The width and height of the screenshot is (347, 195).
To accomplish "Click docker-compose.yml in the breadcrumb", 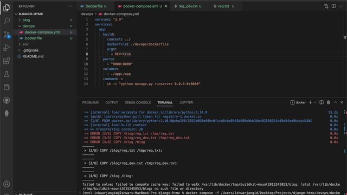I will [121, 14].
